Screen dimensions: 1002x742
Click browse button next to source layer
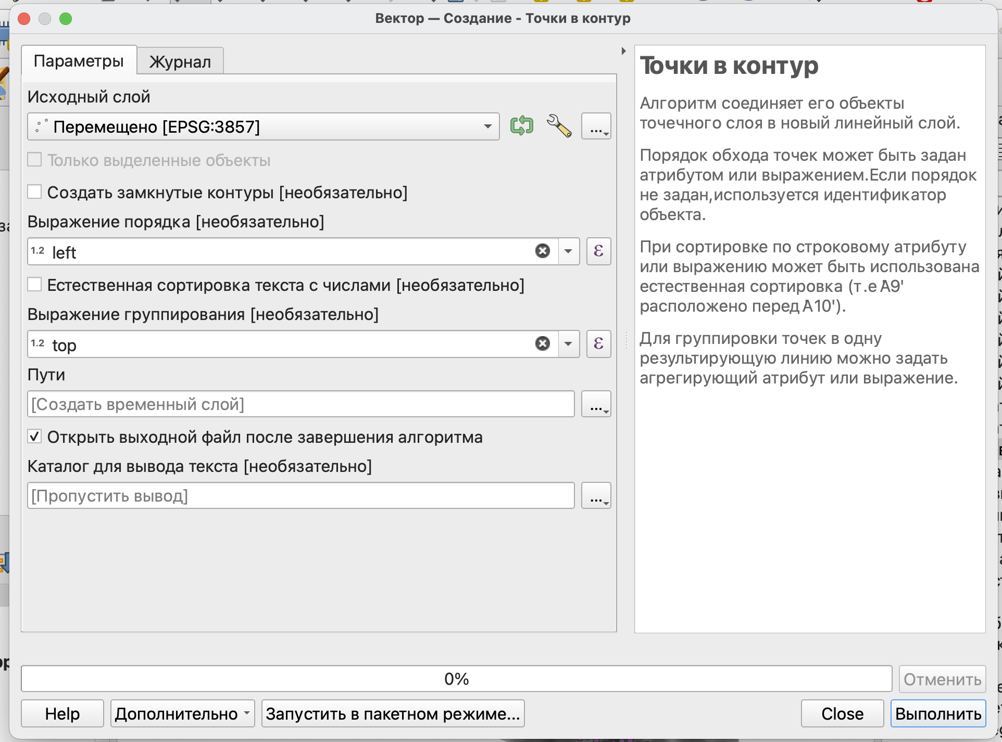point(596,126)
